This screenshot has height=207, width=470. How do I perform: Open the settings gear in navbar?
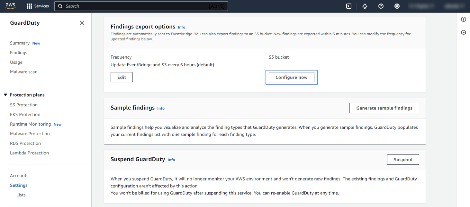397,6
